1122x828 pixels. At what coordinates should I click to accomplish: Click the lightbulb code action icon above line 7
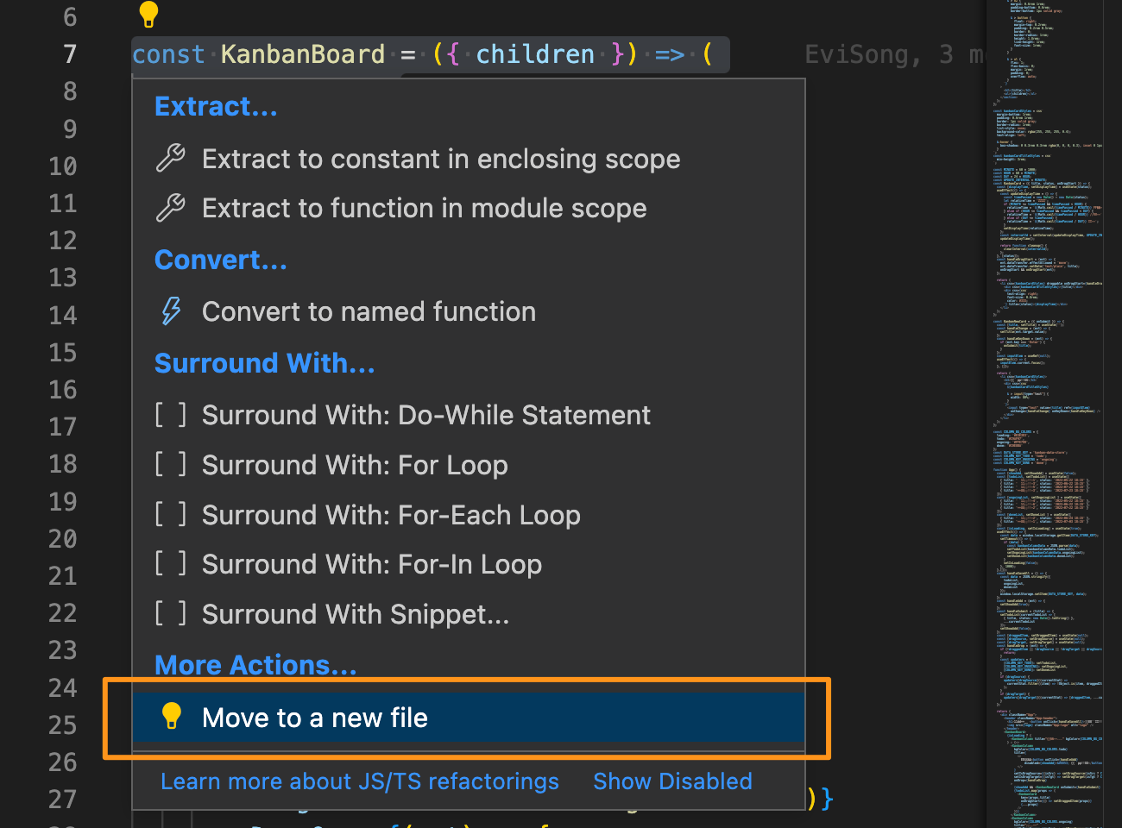pos(148,14)
